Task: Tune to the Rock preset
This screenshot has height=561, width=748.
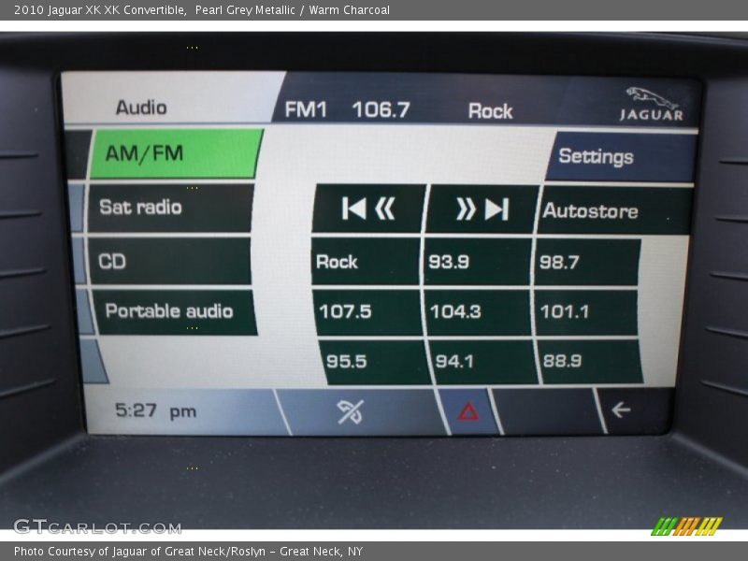Action: 365,262
